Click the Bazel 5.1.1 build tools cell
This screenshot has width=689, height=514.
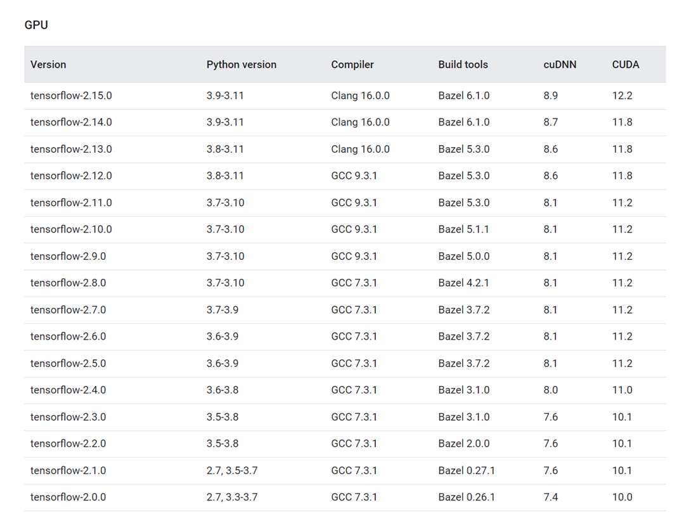(463, 229)
